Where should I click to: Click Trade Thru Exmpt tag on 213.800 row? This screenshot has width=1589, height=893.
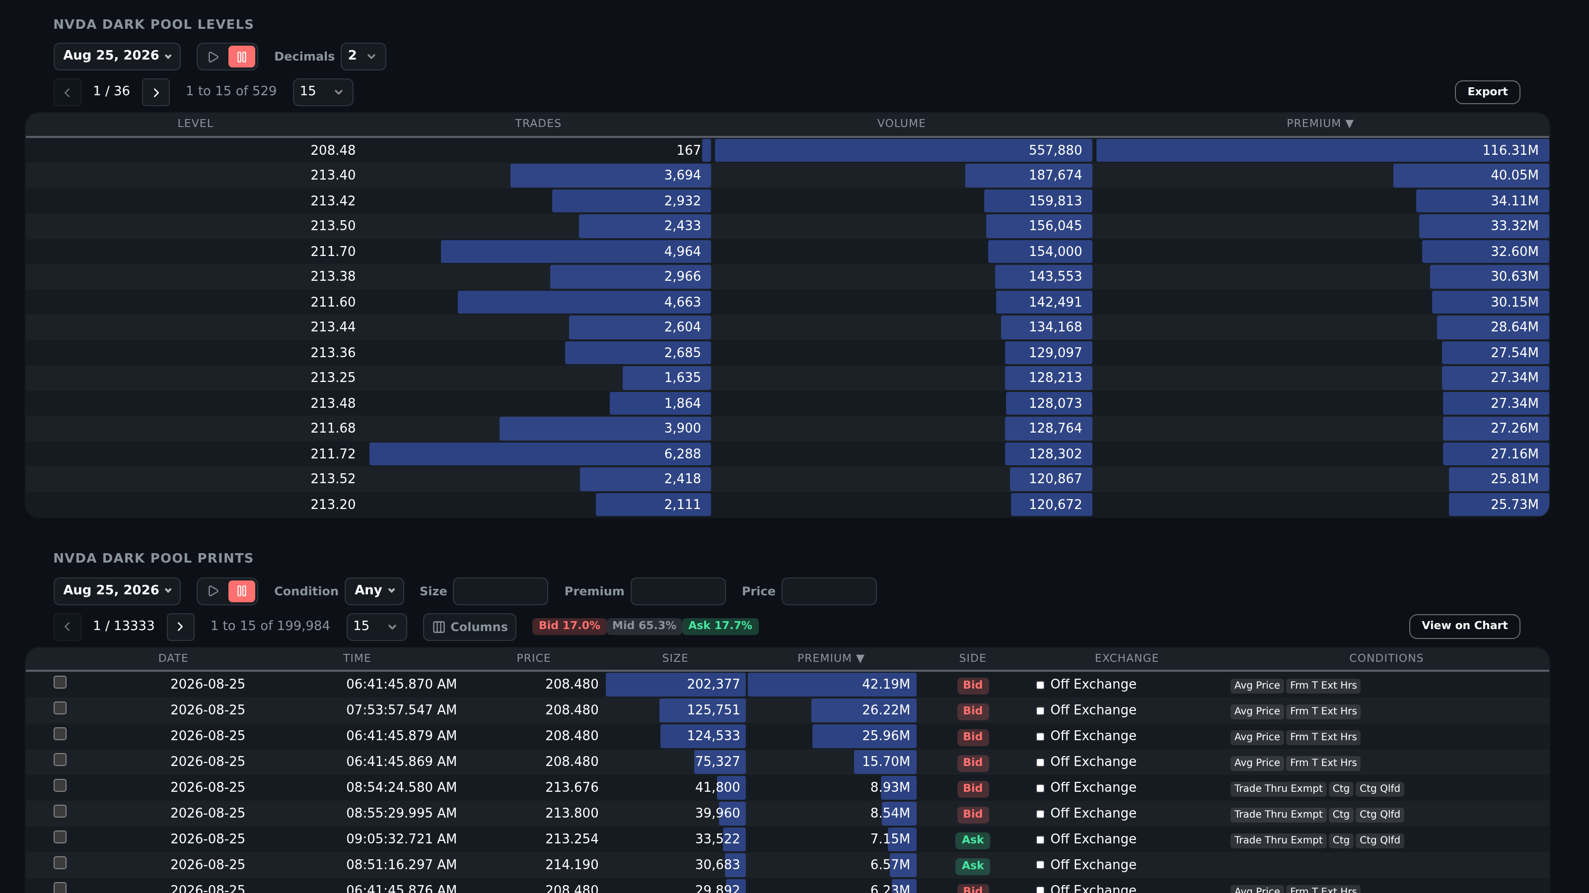pyautogui.click(x=1278, y=814)
